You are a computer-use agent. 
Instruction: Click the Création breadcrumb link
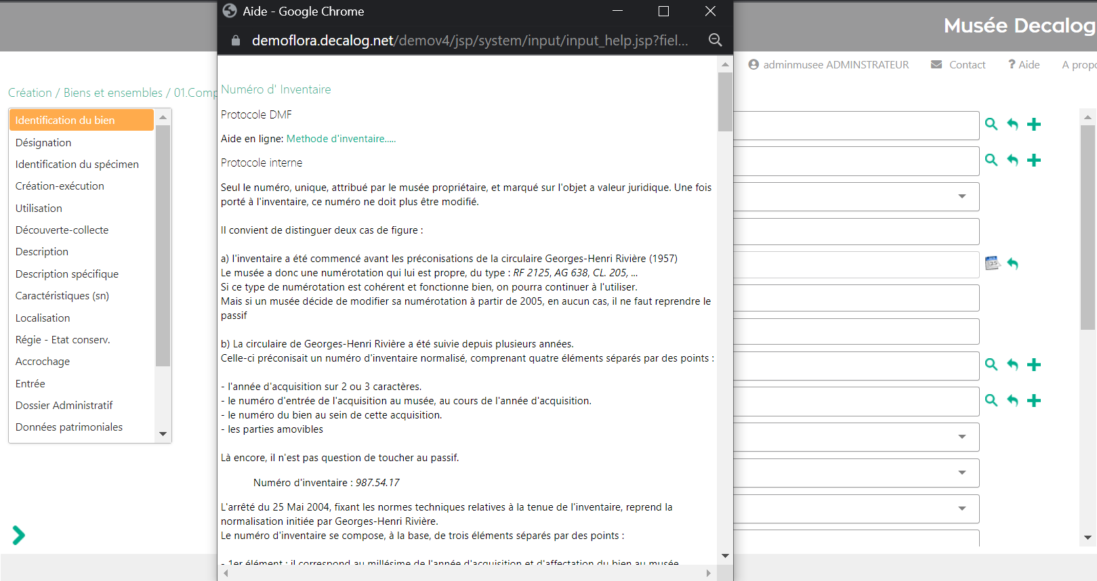(30, 93)
